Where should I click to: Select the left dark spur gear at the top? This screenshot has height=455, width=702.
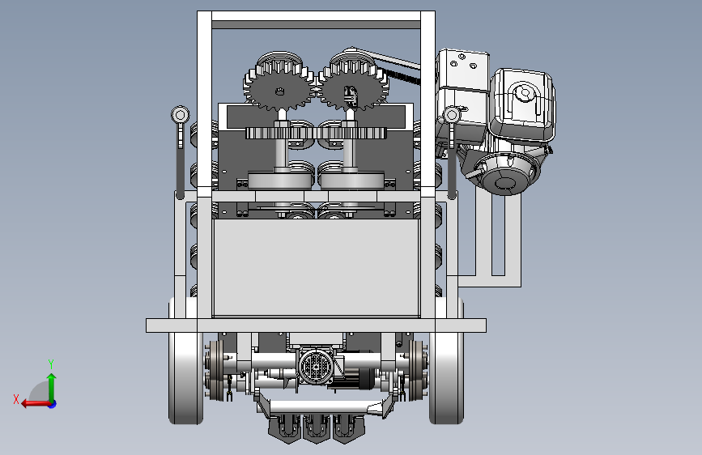(279, 87)
